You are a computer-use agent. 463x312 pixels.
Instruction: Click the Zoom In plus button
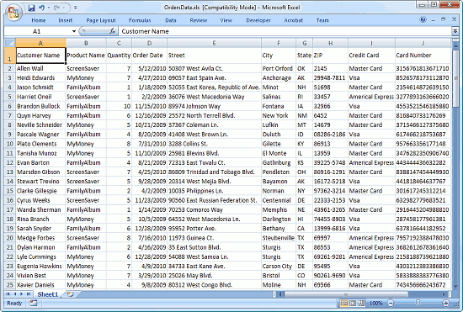click(x=446, y=303)
